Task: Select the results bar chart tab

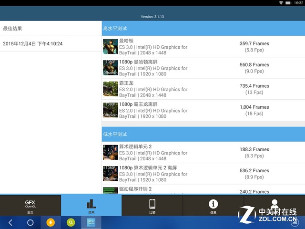Action: click(91, 206)
